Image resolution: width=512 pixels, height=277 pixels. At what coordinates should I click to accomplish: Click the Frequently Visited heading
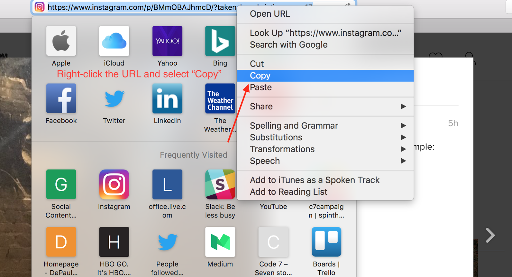pos(194,155)
